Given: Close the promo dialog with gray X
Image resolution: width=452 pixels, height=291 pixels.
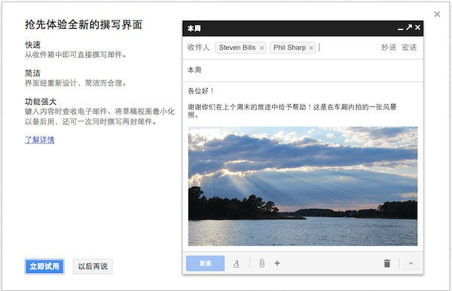Looking at the screenshot, I should tap(437, 14).
